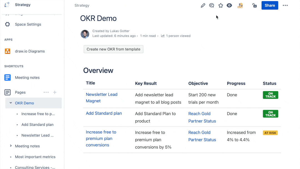Click the OKR Demo page title
This screenshot has width=300, height=169.
point(98,18)
